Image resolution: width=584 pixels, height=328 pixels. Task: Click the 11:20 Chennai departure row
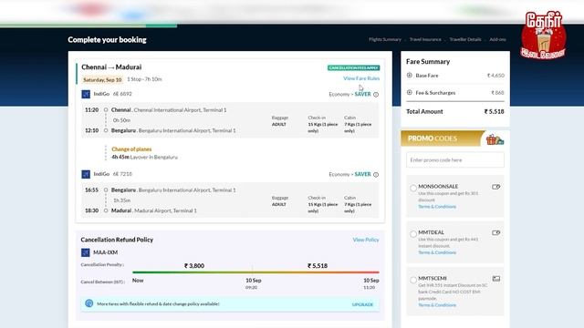[156, 110]
